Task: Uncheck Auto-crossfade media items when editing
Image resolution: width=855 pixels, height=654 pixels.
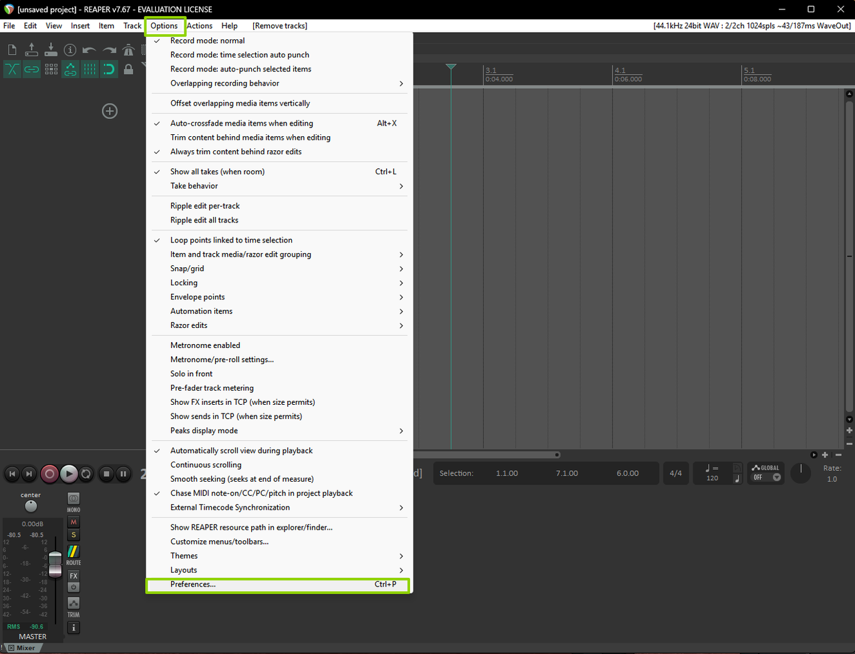Action: pos(241,124)
